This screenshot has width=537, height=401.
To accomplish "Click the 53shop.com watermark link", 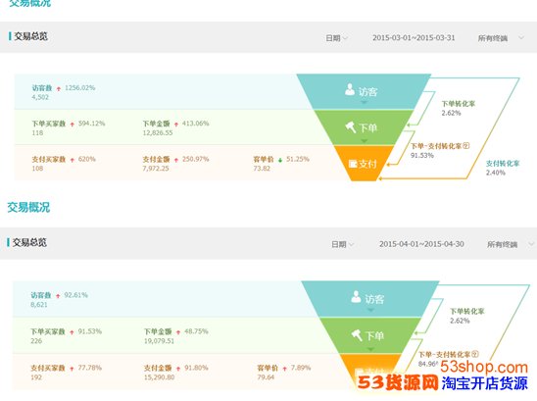I will click(x=484, y=367).
